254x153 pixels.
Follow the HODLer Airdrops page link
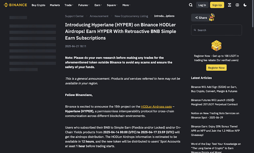[x=156, y=107]
